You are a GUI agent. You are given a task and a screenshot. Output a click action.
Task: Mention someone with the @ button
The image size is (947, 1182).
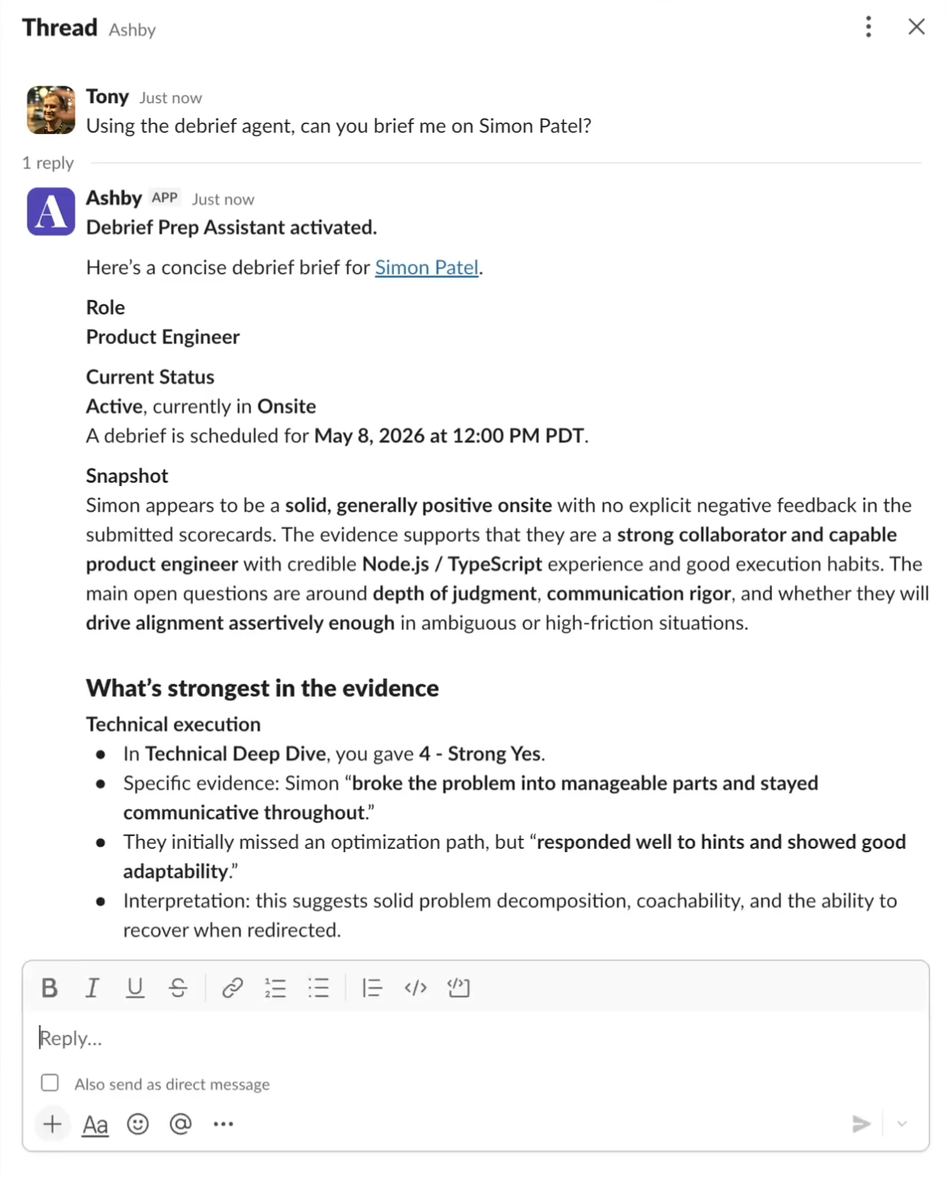coord(180,1124)
